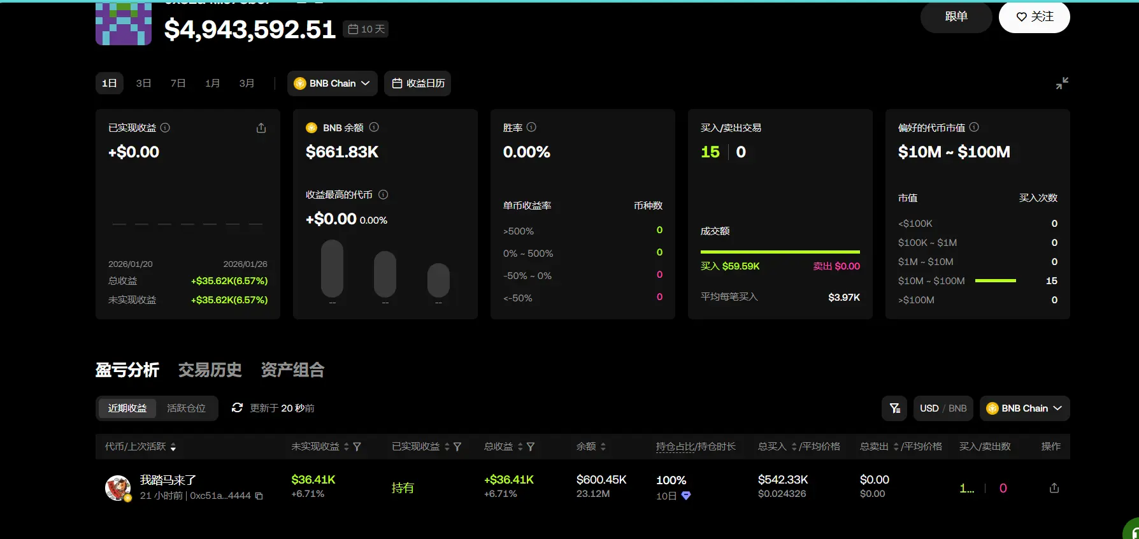Image resolution: width=1139 pixels, height=539 pixels.
Task: Open the 我踏马来了 token name
Action: [168, 480]
